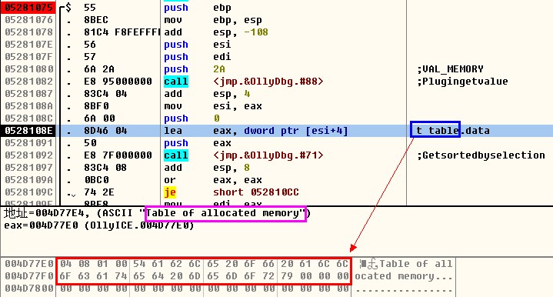Click address 0528108C

coord(28,118)
